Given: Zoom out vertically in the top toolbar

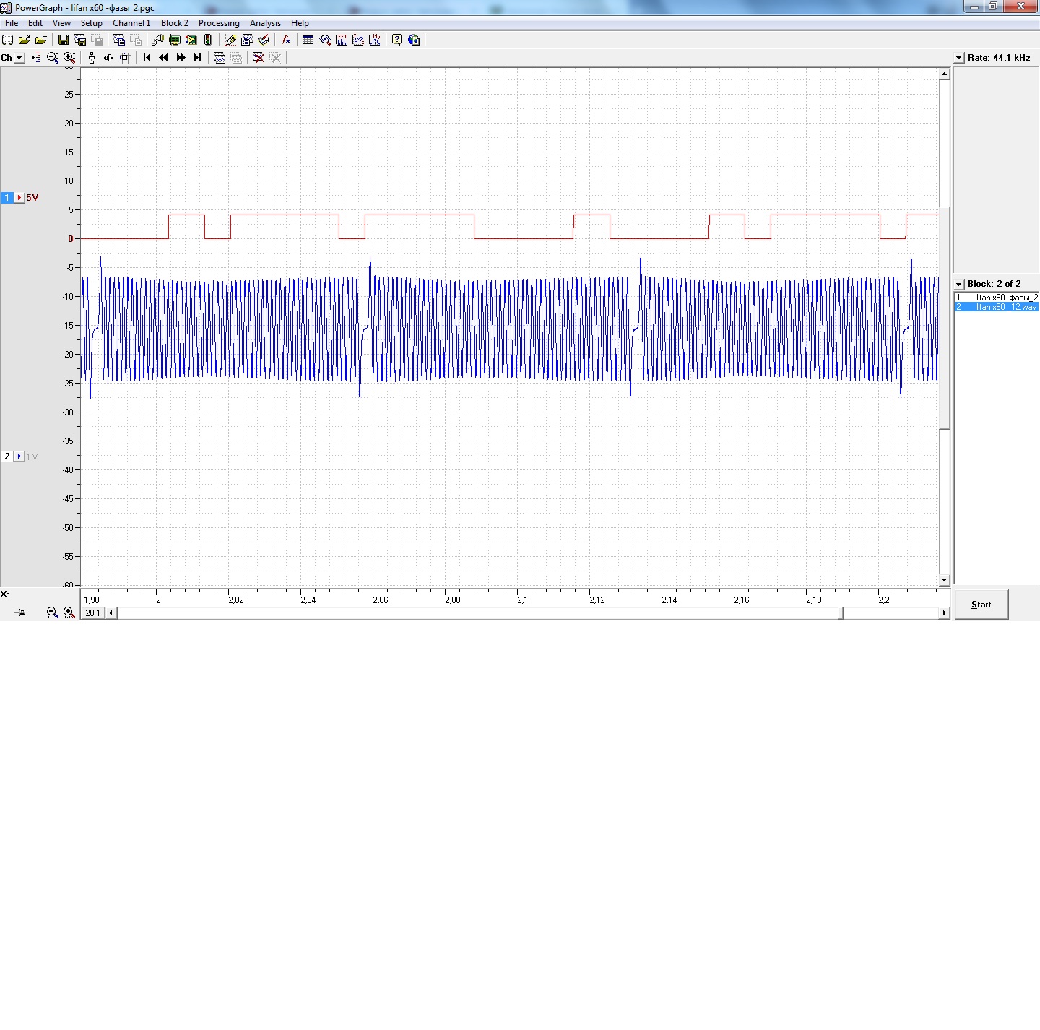Looking at the screenshot, I should click(x=53, y=58).
